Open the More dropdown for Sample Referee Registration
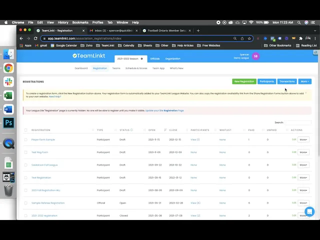 coord(303,203)
